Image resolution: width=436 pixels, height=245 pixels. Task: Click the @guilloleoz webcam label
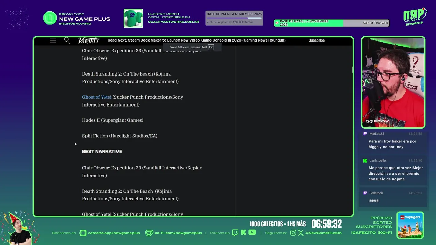click(x=377, y=121)
